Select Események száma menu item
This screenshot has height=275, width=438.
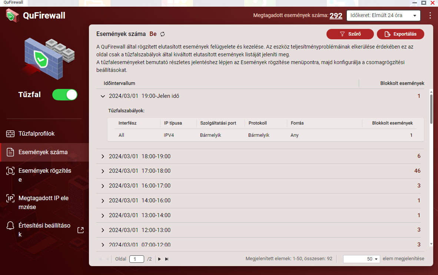pos(45,152)
